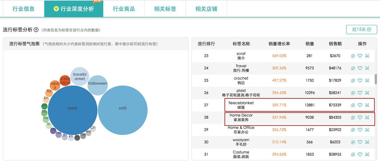Open the fleeceblanket tag name link
Screen dimensions: 380x162
coord(241,103)
